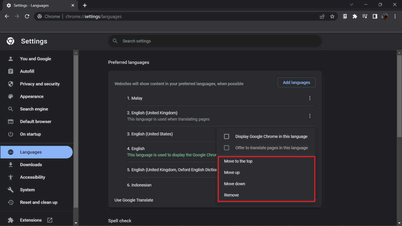Check Offer to translate pages in this language

(227, 148)
